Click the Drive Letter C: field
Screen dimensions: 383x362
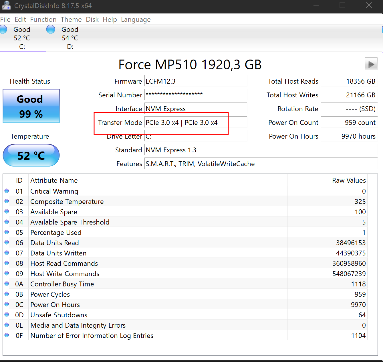(196, 136)
